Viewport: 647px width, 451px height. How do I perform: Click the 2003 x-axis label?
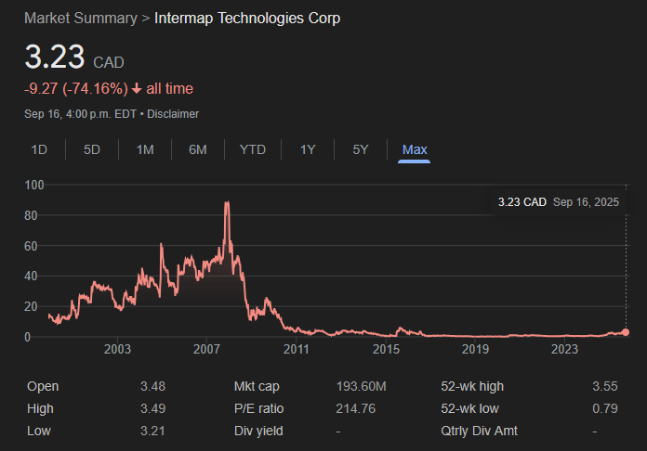117,349
